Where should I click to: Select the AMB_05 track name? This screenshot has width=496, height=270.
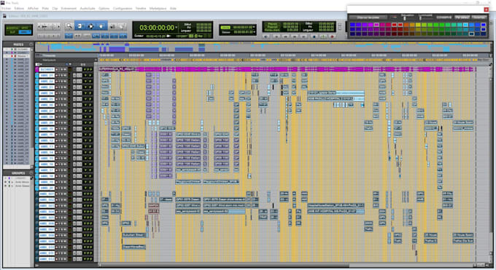click(47, 99)
